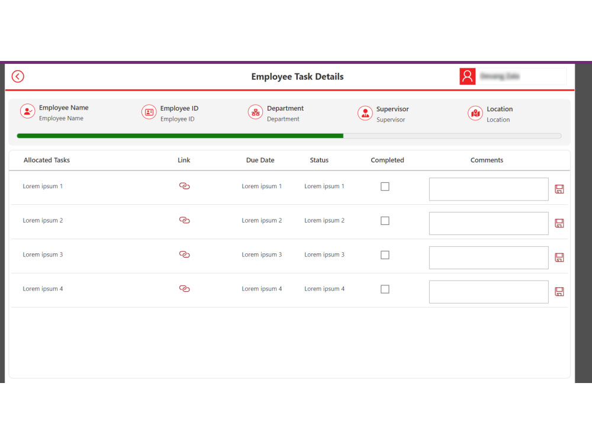Click the Location map icon
The width and height of the screenshot is (592, 444).
pos(475,113)
